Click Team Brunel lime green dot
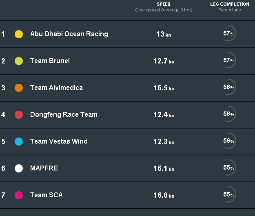The height and width of the screenshot is (216, 255). point(19,61)
